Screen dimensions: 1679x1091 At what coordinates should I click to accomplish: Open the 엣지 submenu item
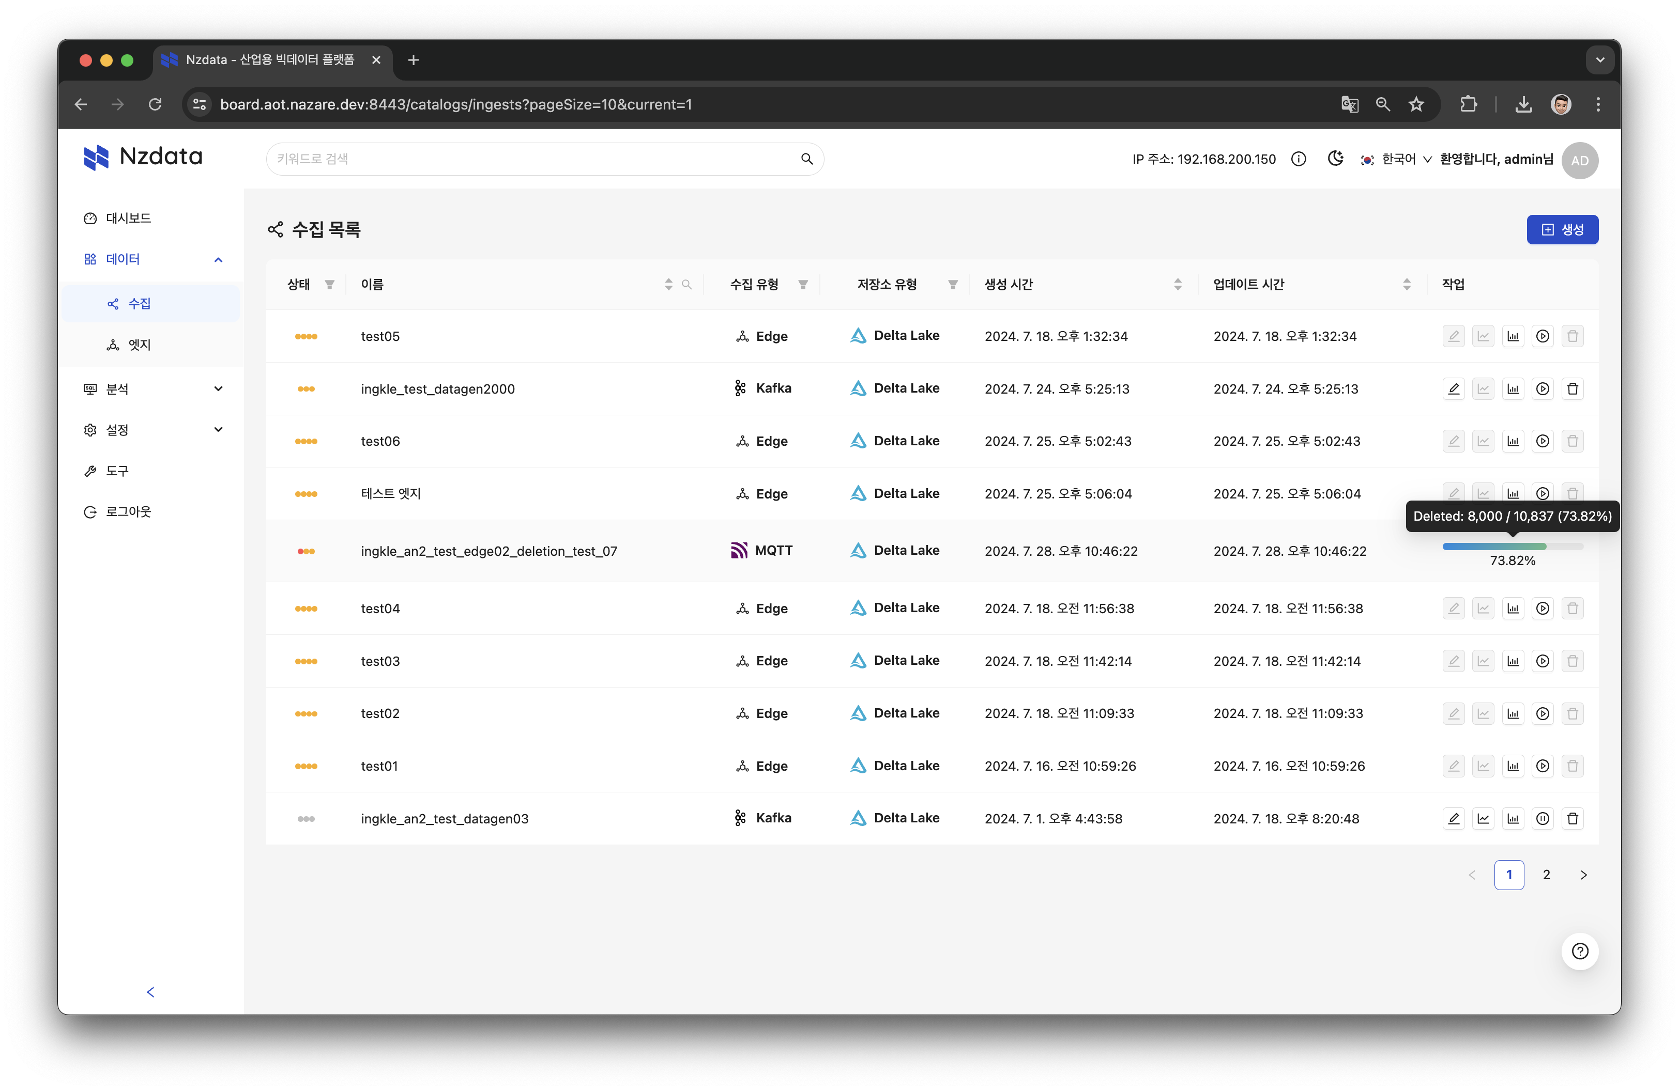pyautogui.click(x=150, y=345)
